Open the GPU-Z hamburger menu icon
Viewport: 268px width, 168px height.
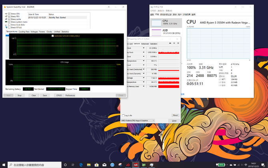coord(178,43)
